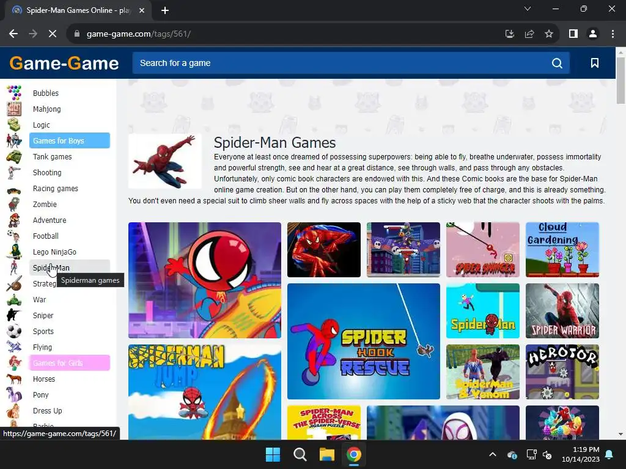Select the Spider-Man Games Online tab

coord(78,10)
